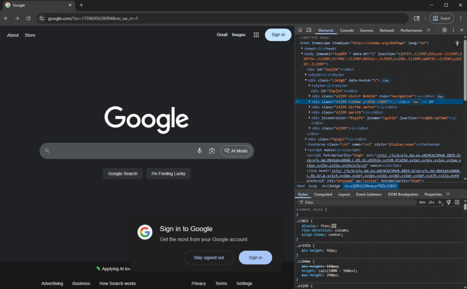Click the Search by voice microphone
This screenshot has width=467, height=289.
tap(199, 151)
